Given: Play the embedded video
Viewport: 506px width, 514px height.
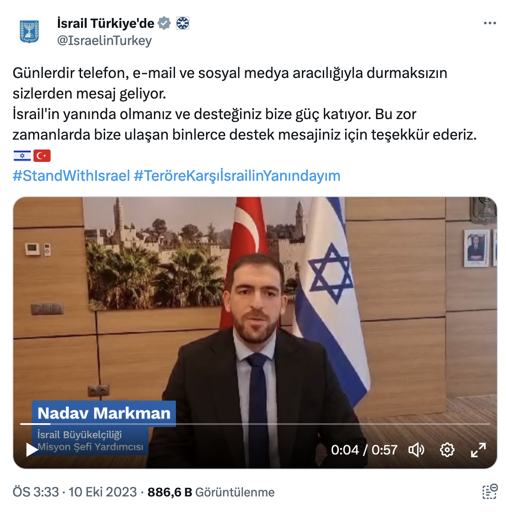Looking at the screenshot, I should 32,450.
